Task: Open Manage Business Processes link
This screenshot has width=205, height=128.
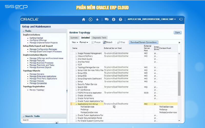Action: tap(42, 63)
